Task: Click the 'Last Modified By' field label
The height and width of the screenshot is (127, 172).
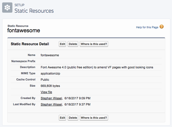Action: (x=24, y=104)
